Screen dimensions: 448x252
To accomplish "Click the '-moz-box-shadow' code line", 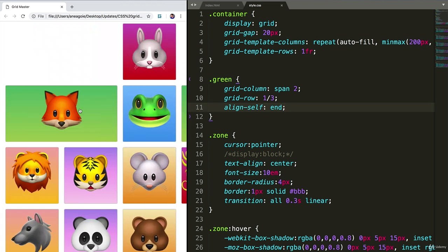I will point(328,247).
